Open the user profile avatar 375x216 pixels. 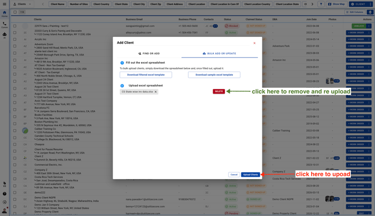pos(4,210)
